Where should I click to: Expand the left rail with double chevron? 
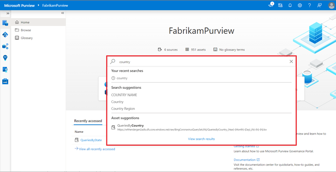click(x=8, y=13)
